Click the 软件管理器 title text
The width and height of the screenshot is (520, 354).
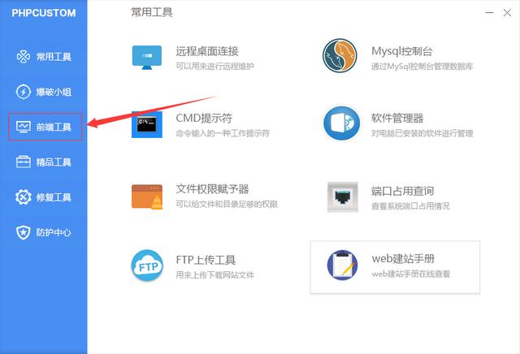tap(397, 118)
